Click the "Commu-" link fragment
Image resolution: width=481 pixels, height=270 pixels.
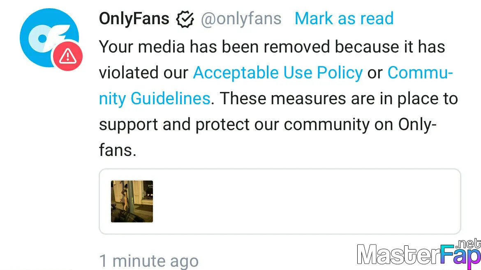(x=420, y=73)
